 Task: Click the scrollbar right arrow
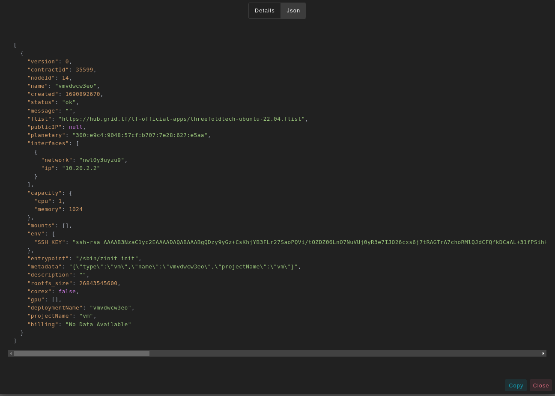pos(543,354)
